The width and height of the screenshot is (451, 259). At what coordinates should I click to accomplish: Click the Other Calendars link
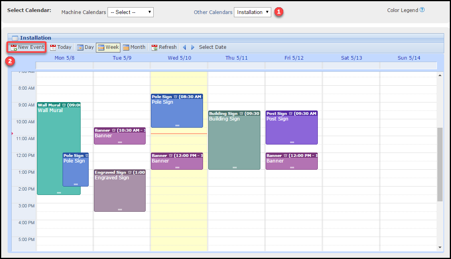[213, 12]
